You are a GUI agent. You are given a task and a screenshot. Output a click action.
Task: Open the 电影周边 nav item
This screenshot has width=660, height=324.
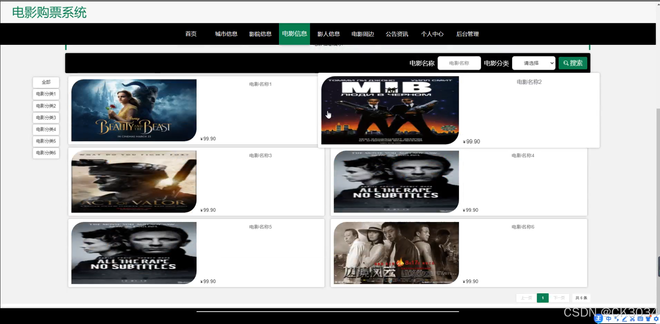[363, 34]
